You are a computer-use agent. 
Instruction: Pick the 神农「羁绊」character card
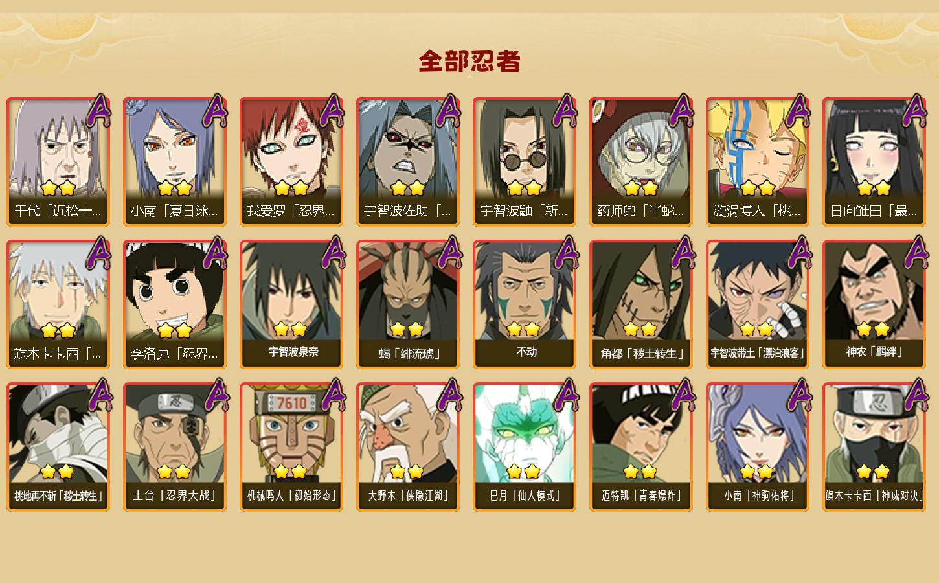pyautogui.click(x=874, y=304)
